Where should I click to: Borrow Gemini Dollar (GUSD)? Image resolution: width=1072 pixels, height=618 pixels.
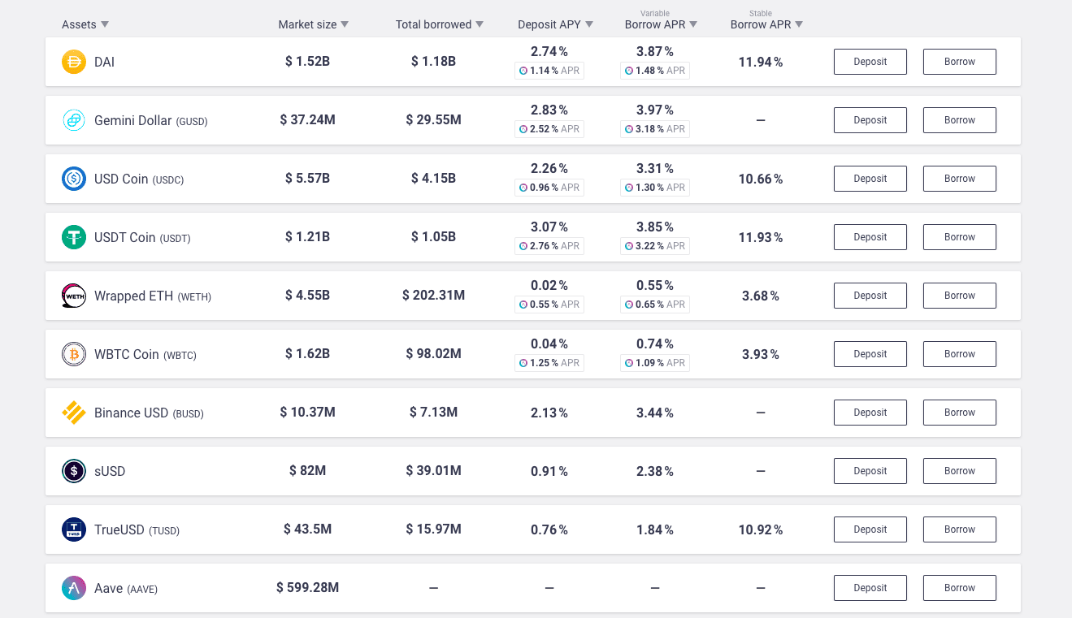click(x=960, y=120)
